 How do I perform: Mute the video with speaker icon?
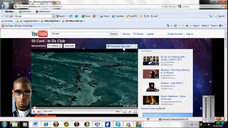(x=39, y=112)
